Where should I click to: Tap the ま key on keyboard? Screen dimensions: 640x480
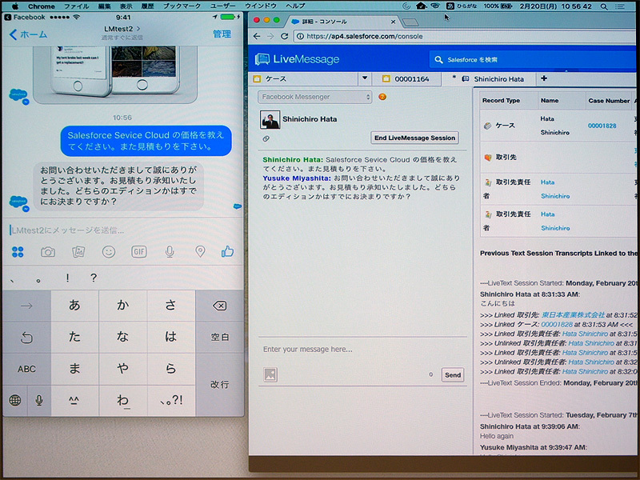[74, 369]
